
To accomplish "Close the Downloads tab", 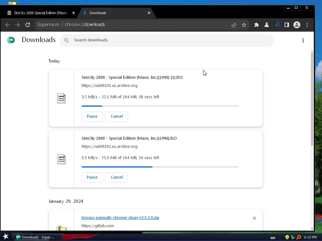I will (149, 13).
